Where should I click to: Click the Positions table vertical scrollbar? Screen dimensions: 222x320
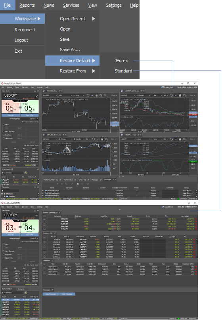pos(197,248)
